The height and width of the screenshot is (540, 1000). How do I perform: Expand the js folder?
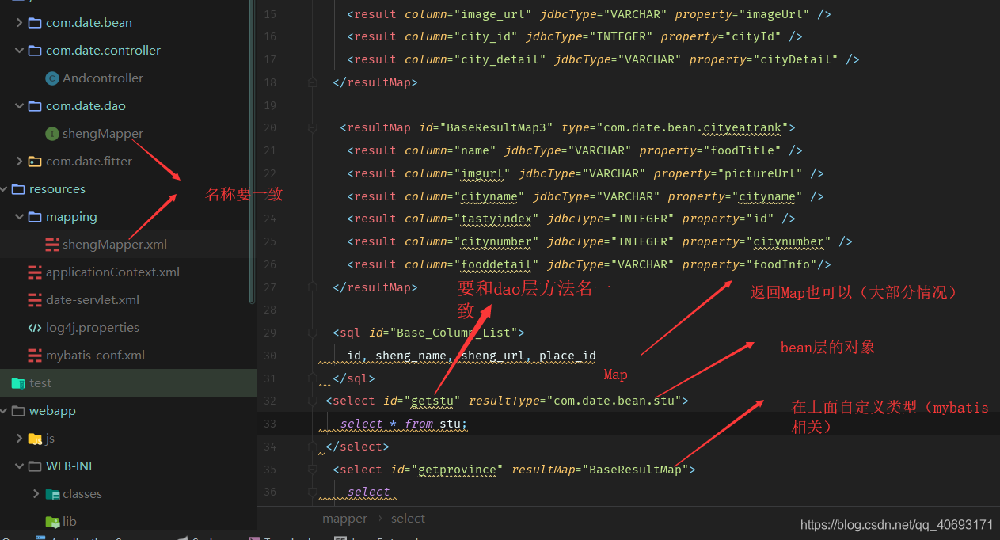[x=19, y=438]
